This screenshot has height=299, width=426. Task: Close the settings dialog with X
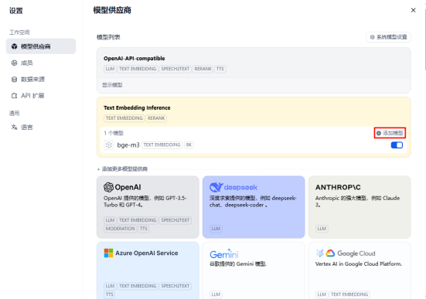point(413,10)
